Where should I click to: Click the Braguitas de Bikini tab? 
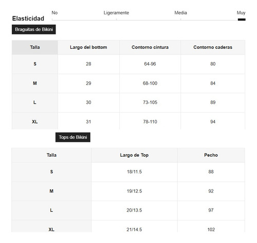[34, 29]
